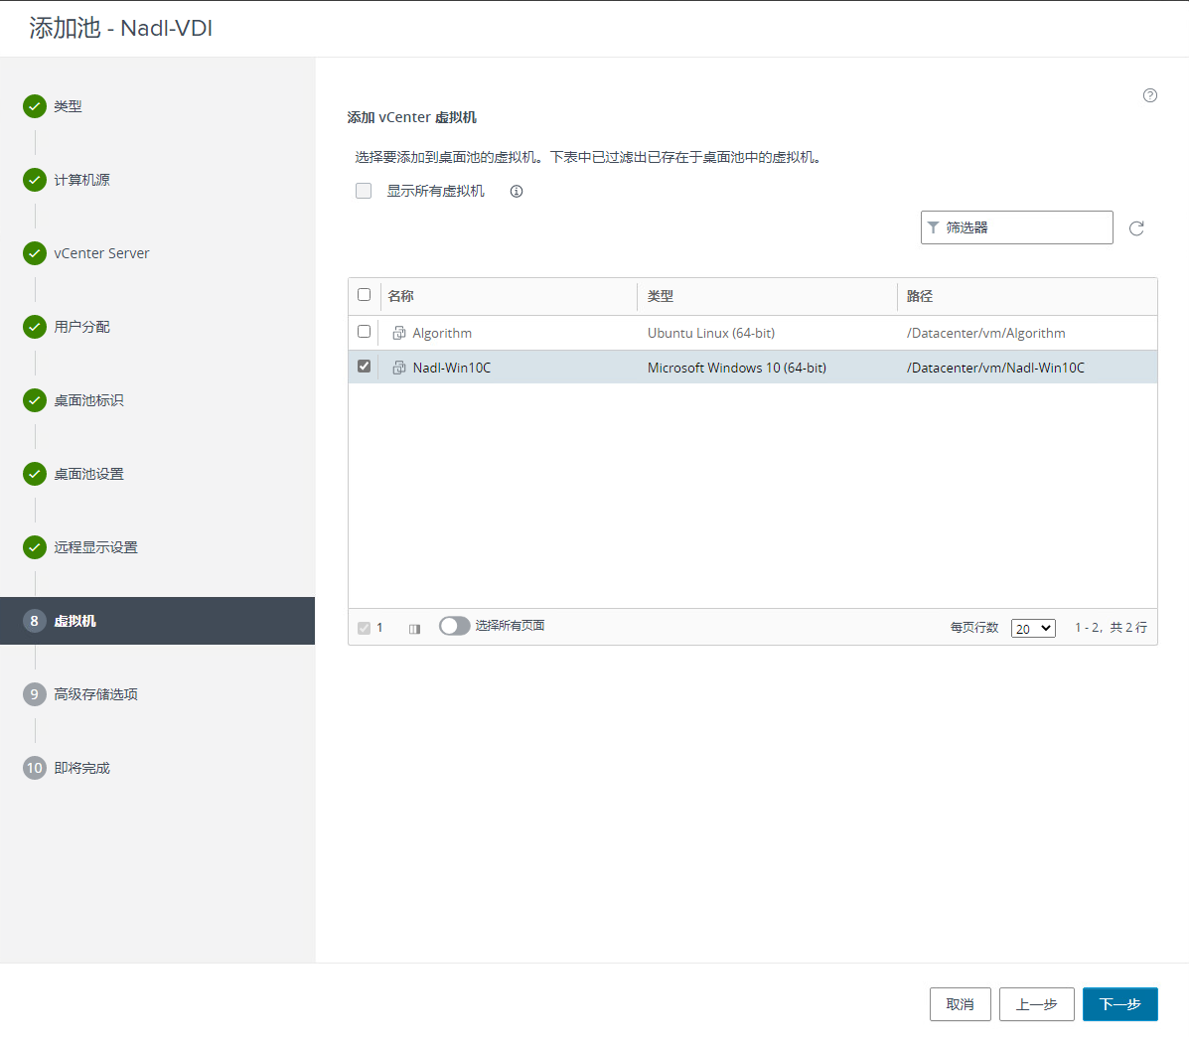This screenshot has height=1044, width=1189.
Task: Click the /Datacenter/vm/Algorithm path cell
Action: click(x=985, y=333)
